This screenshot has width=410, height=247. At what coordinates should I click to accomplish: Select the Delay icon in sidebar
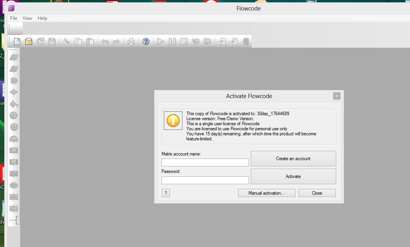point(14,81)
